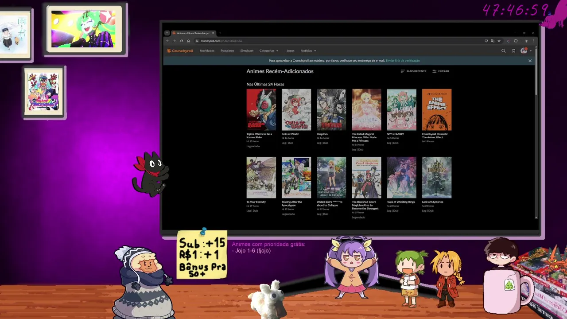
Task: Open the Filtrar filter button
Action: 441,71
